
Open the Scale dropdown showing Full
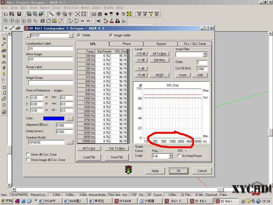coord(171,156)
